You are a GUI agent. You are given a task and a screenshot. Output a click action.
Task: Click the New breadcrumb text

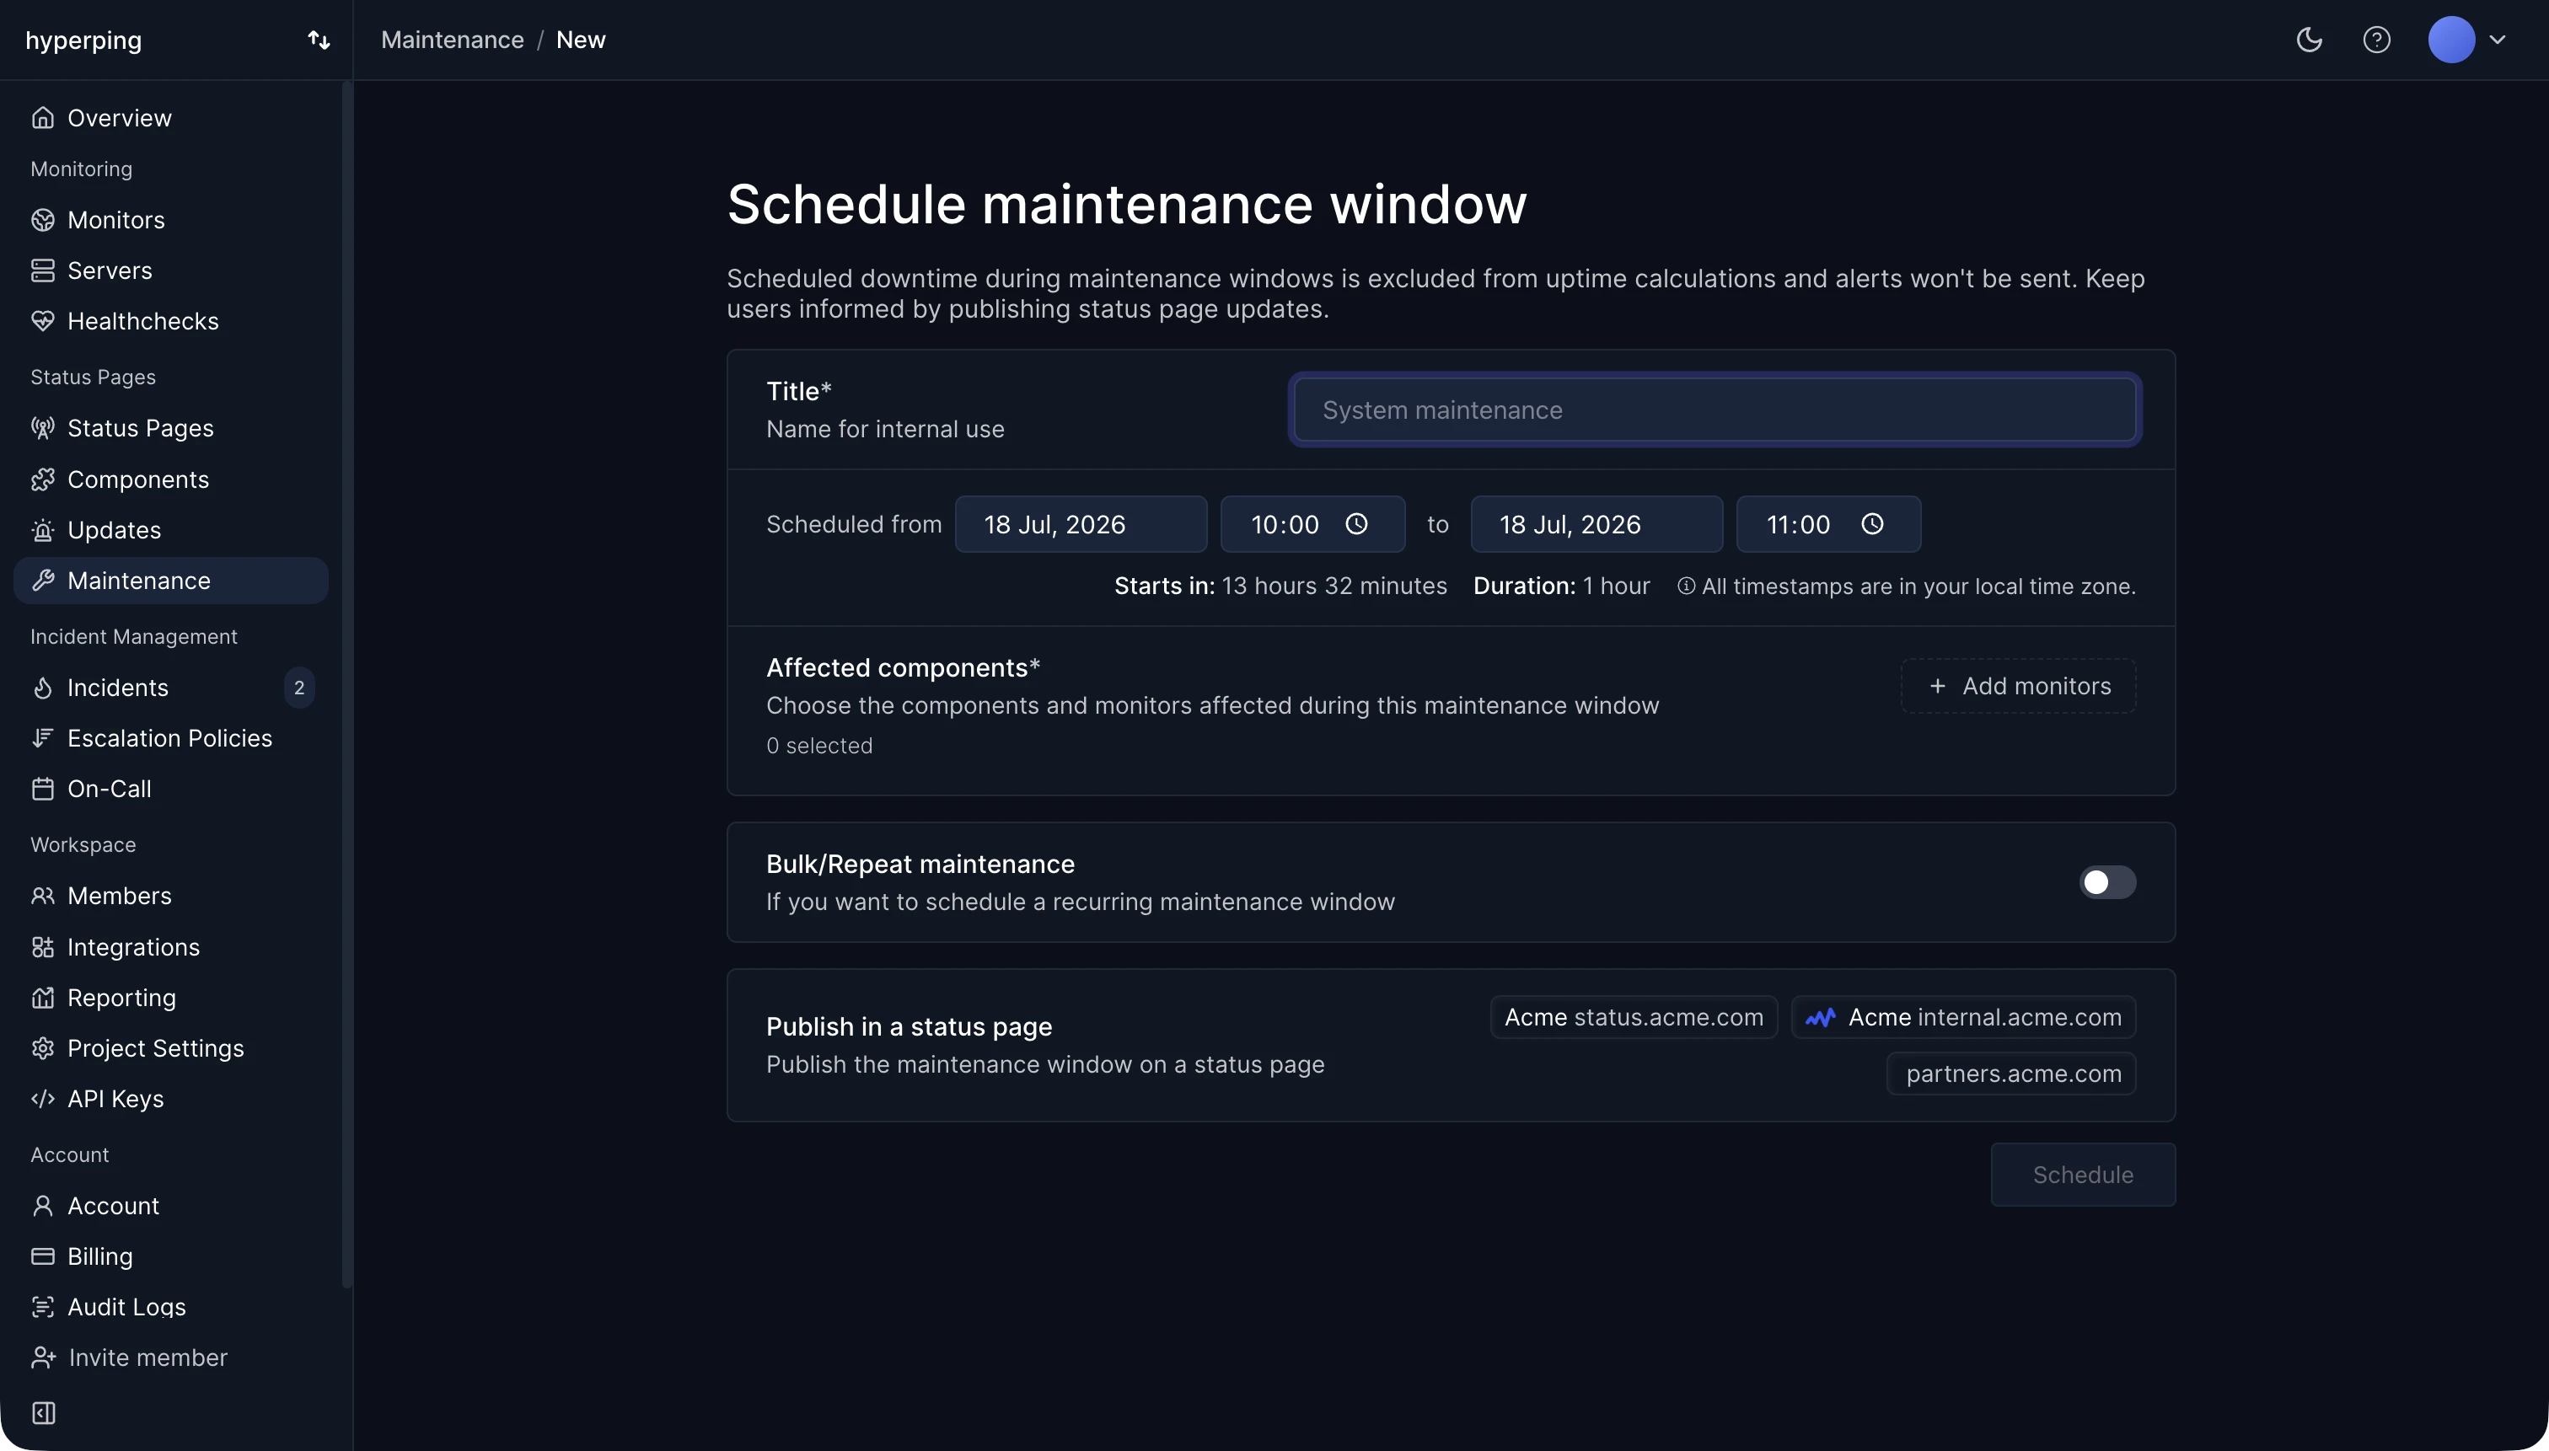581,40
